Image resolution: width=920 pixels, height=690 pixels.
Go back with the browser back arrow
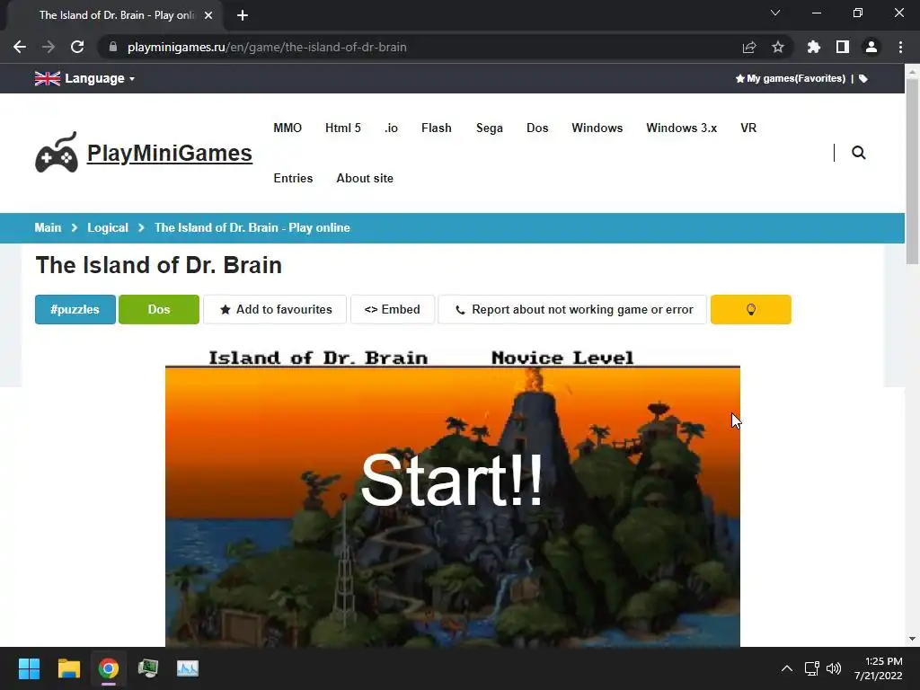click(x=20, y=47)
